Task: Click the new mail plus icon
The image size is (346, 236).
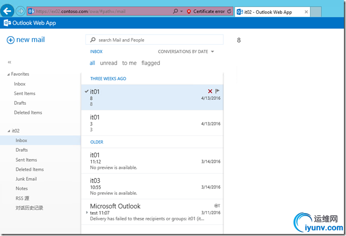Action: coord(11,40)
